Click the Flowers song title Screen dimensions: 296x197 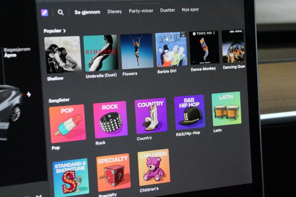click(129, 74)
